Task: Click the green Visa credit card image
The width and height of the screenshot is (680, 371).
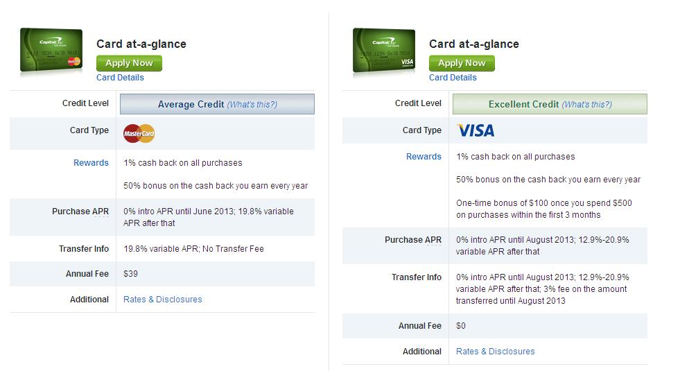Action: click(384, 51)
